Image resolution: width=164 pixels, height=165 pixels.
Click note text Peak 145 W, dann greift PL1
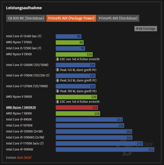tap(78, 70)
